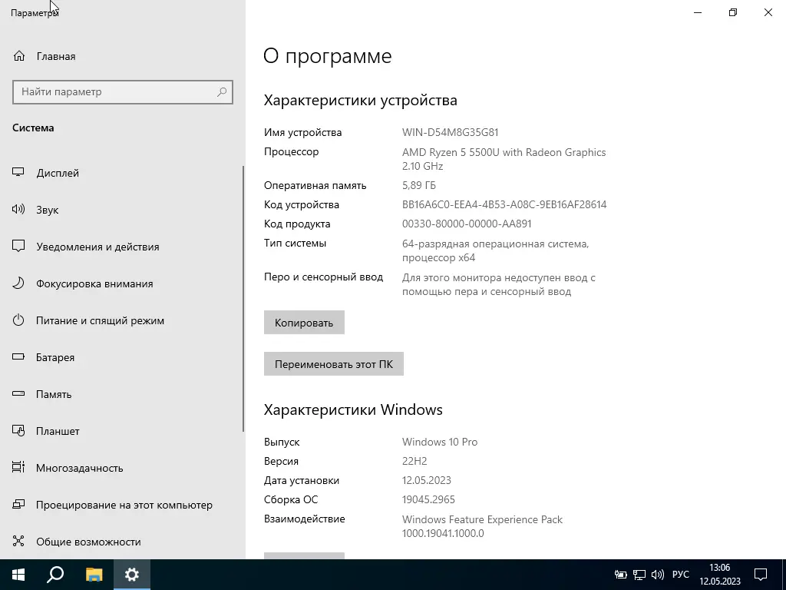Open Питание и спящий режим page
Screen dimensions: 786x590
coord(101,320)
